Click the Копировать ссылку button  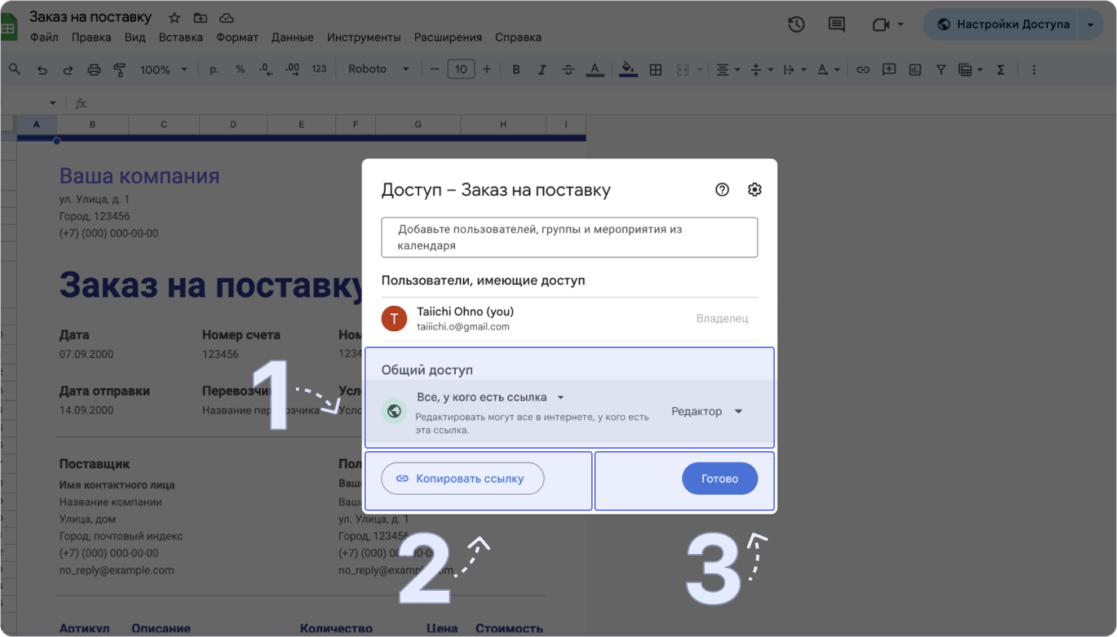click(x=462, y=479)
